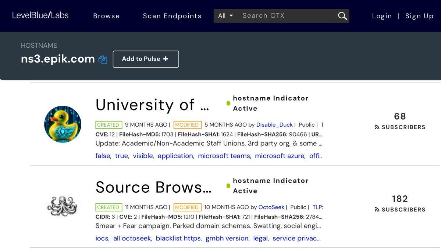The width and height of the screenshot is (441, 250).
Task: Click the search magnifier icon
Action: pos(342,16)
